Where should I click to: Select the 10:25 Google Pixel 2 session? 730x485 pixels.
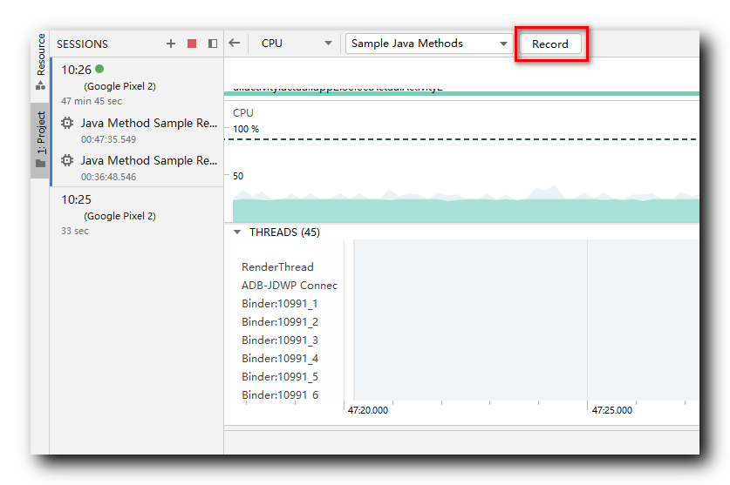click(x=137, y=214)
